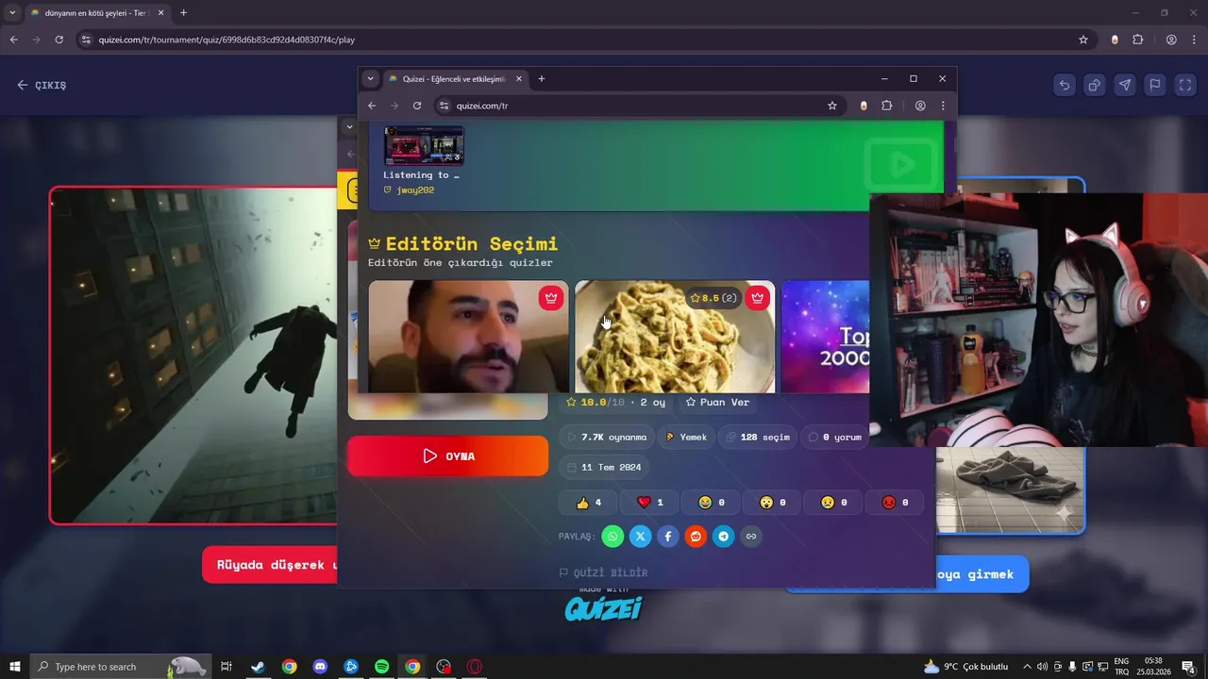Click the send/share icon in quiz toolbar
The height and width of the screenshot is (679, 1208).
click(1125, 85)
